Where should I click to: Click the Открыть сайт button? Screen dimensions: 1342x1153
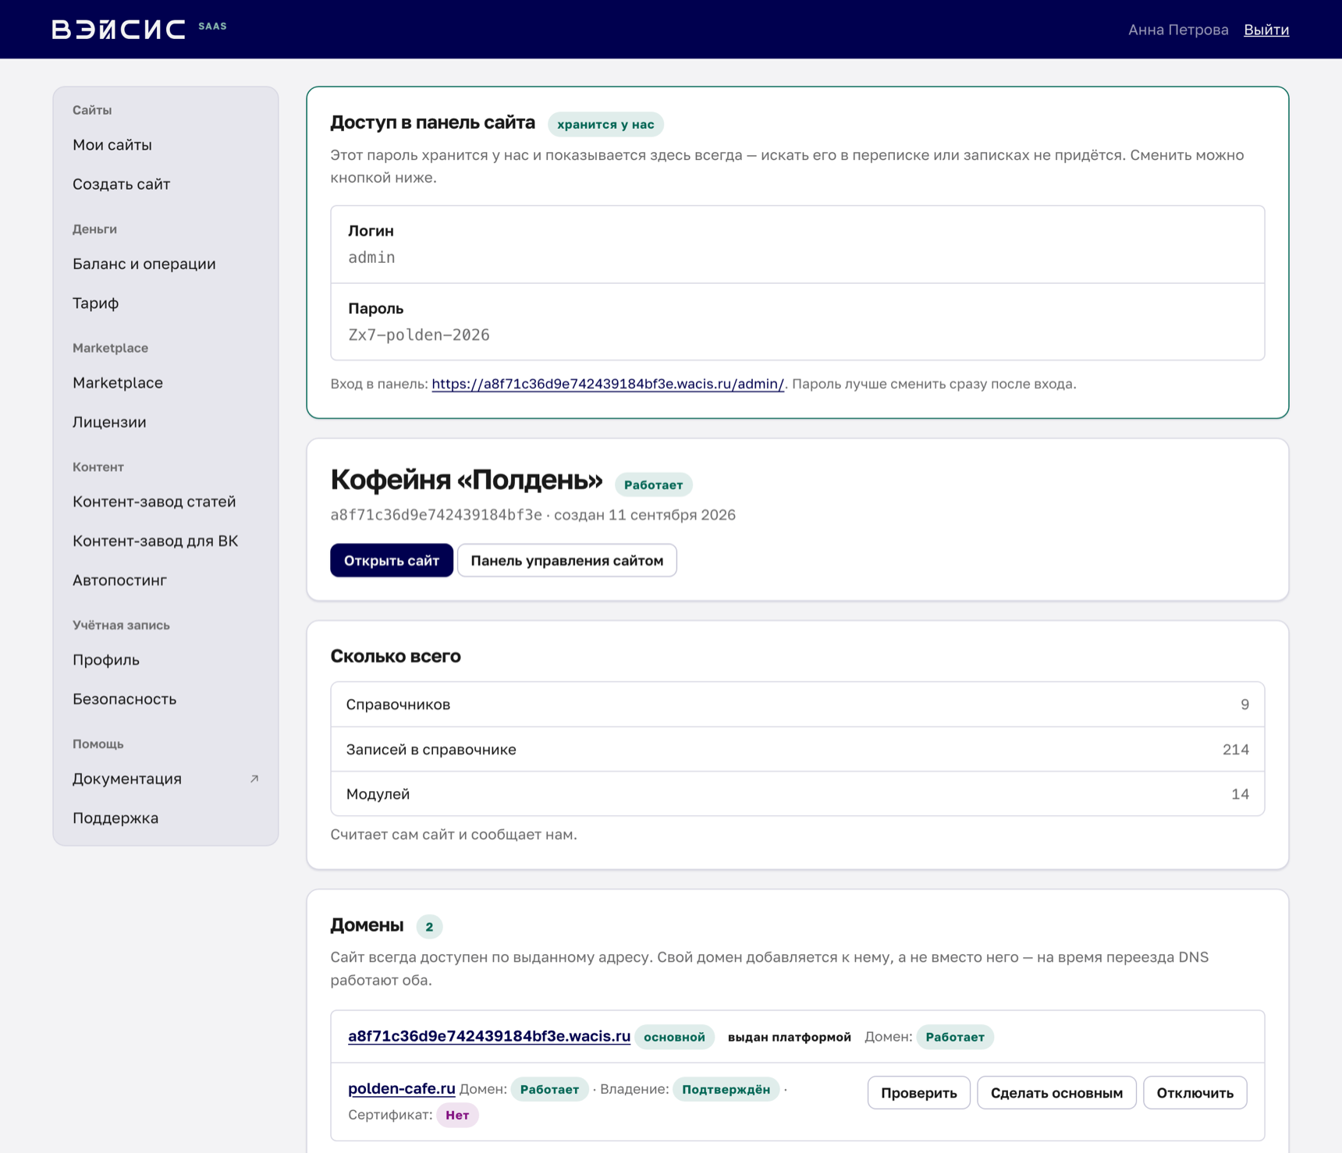point(392,560)
